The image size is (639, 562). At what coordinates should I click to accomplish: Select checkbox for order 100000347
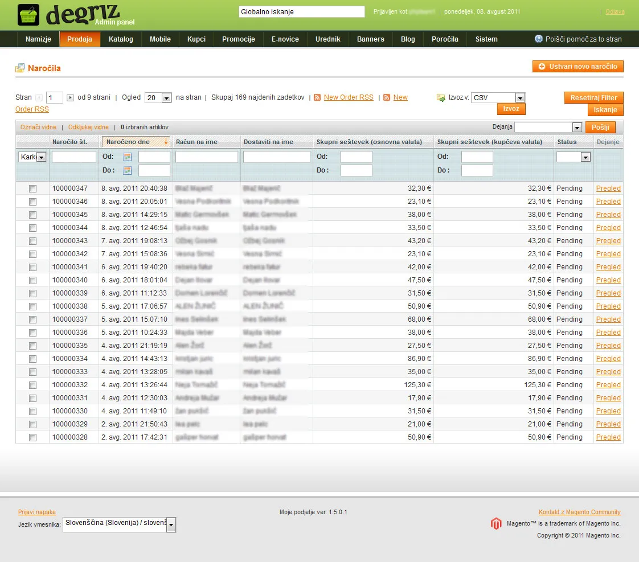click(32, 188)
